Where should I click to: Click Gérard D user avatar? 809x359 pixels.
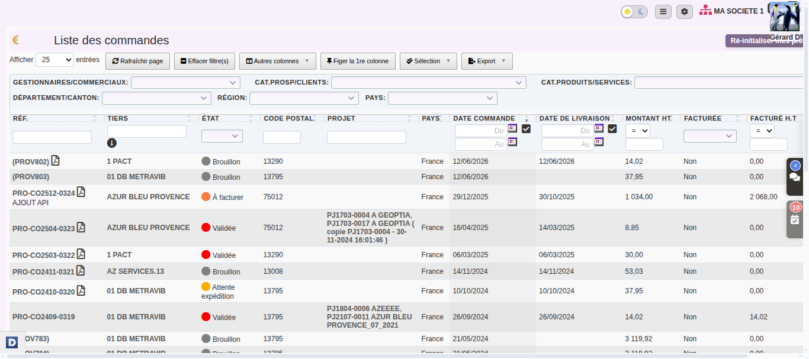click(785, 17)
